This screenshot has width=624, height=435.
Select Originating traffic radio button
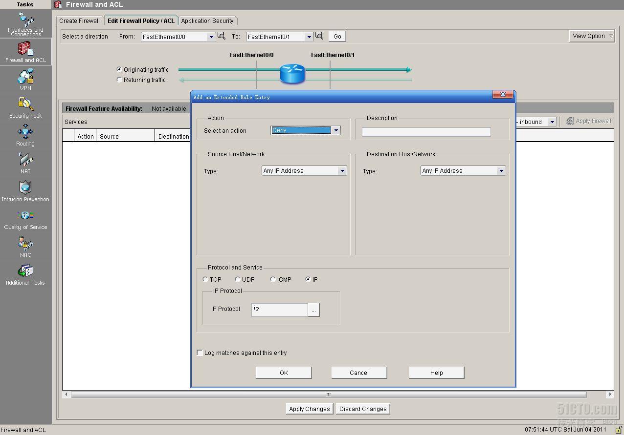119,69
